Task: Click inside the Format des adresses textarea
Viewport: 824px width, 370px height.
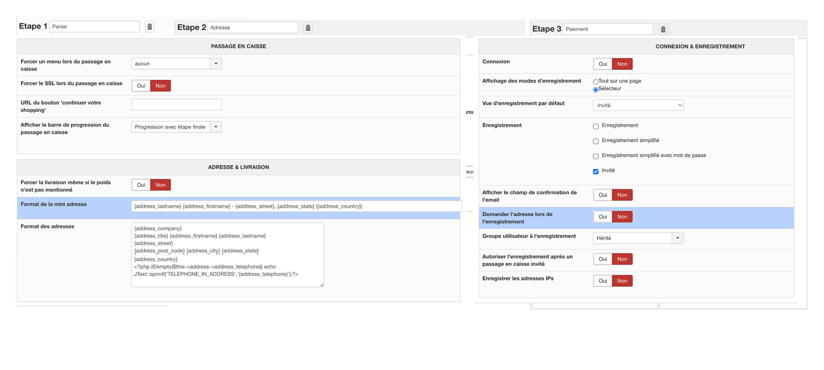Action: click(227, 255)
